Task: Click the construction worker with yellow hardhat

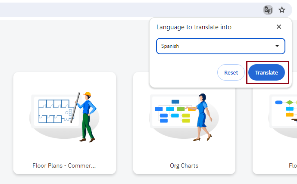Action: (x=88, y=116)
